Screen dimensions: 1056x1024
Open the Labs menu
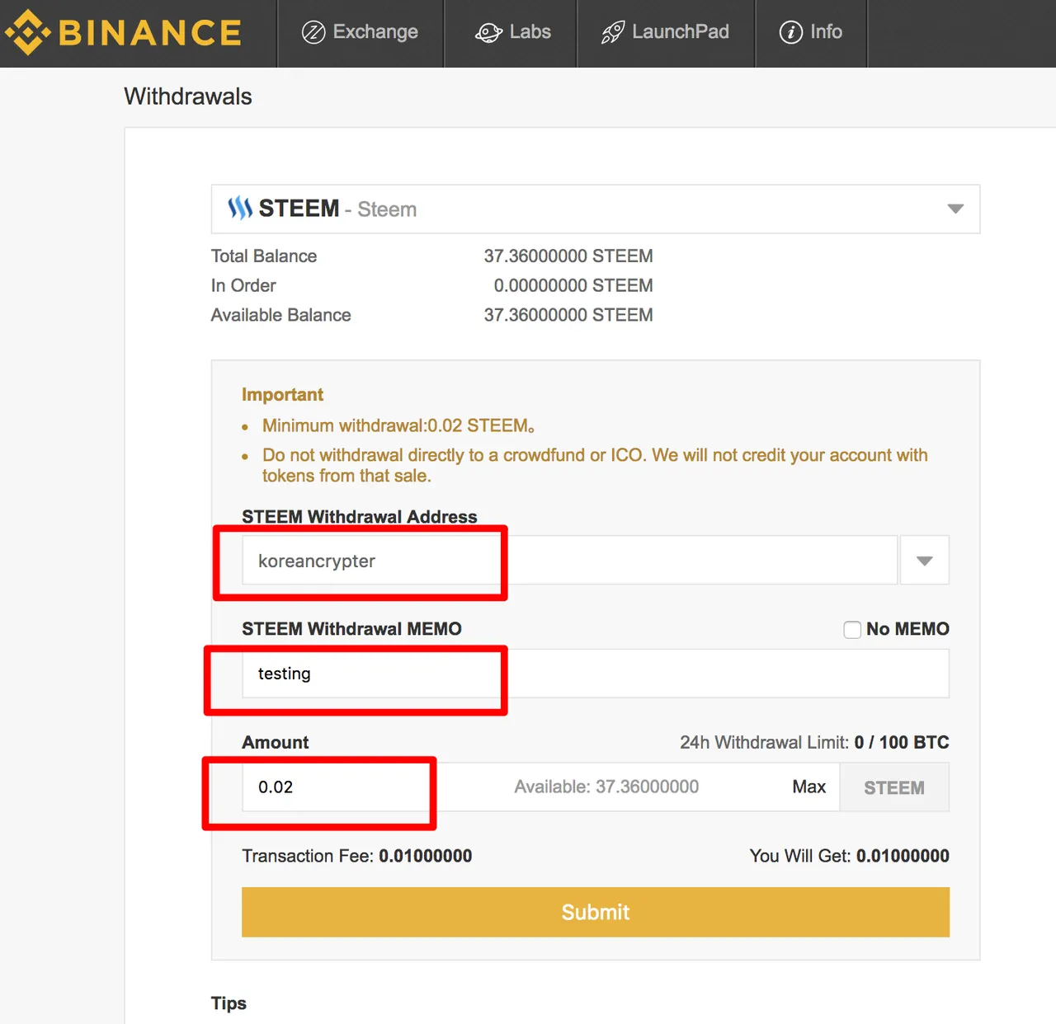[511, 33]
